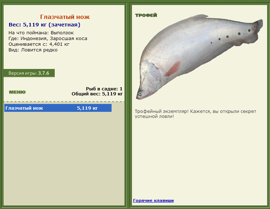Screen dimensions: 270x209
Task: Click the Горячие клавиши link
Action: (153, 200)
